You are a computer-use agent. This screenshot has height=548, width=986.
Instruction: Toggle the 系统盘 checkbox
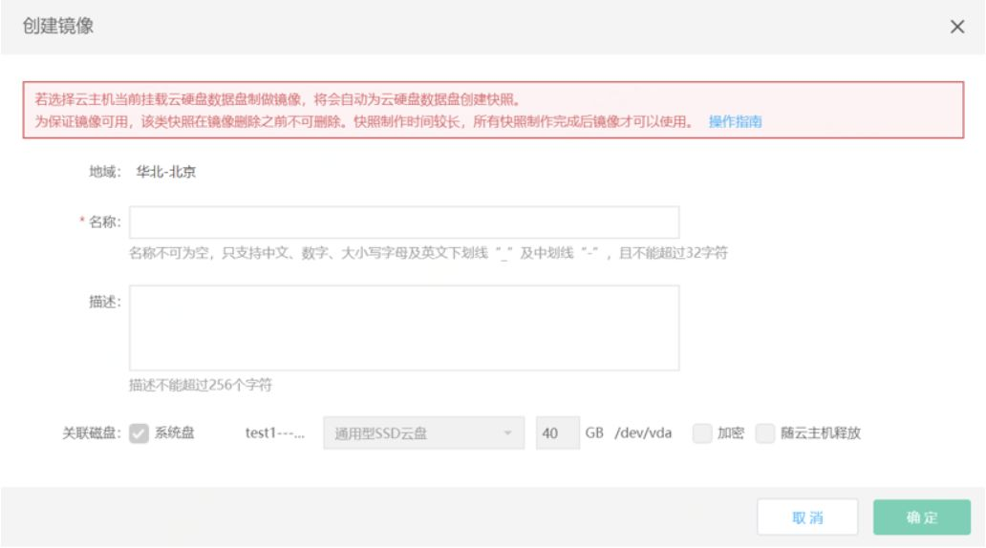139,433
